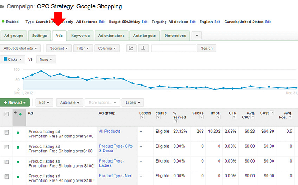Sort by the Ad group column header

coord(107,113)
